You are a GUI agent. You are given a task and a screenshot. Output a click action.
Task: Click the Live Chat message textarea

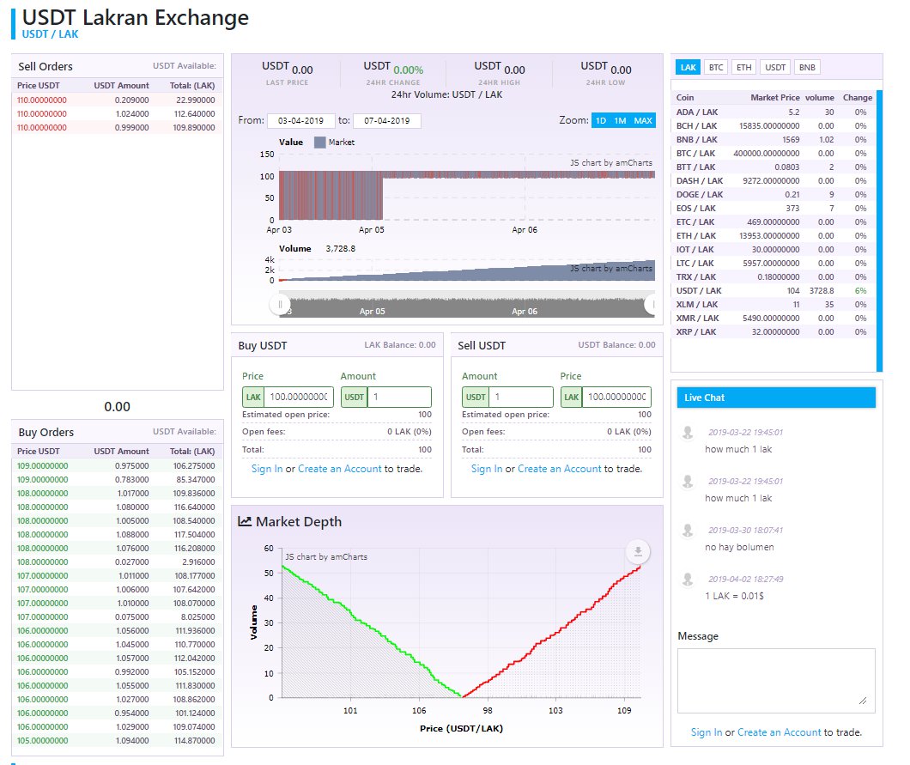(776, 681)
